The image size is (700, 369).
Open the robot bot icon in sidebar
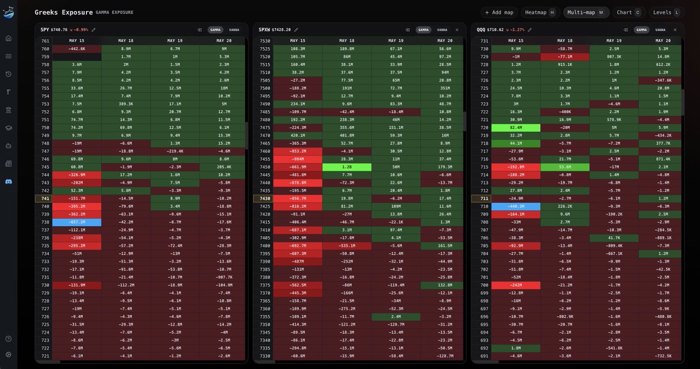8,146
